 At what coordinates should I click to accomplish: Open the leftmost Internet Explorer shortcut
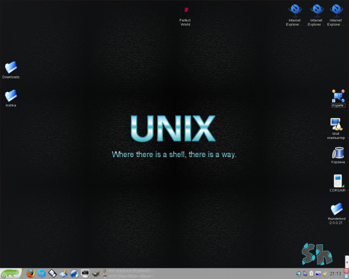[295, 10]
